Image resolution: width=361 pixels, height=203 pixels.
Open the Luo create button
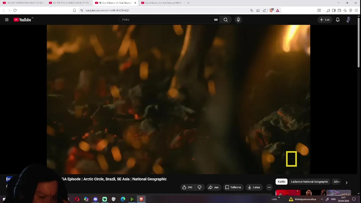pyautogui.click(x=325, y=20)
